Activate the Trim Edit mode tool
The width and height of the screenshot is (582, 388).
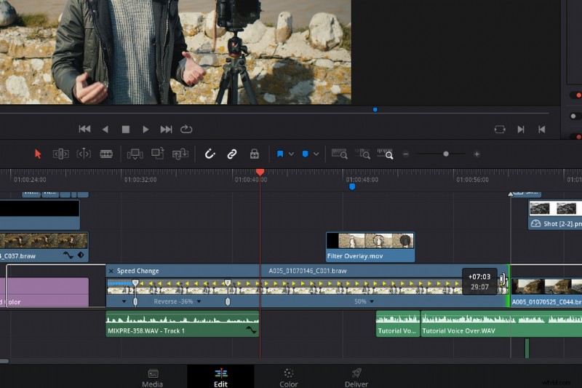(61, 154)
